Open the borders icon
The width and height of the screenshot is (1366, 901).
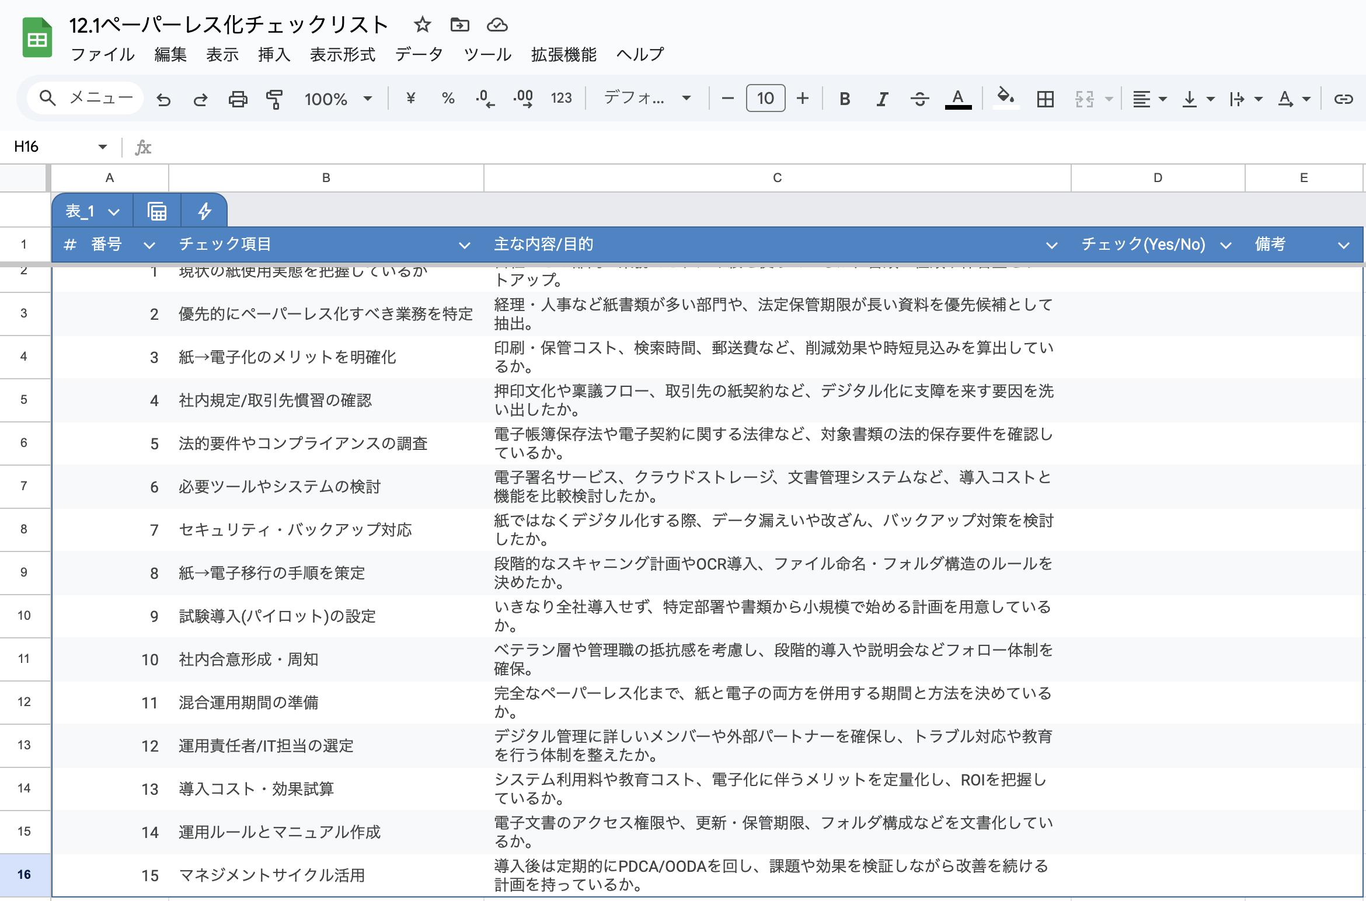click(x=1045, y=99)
